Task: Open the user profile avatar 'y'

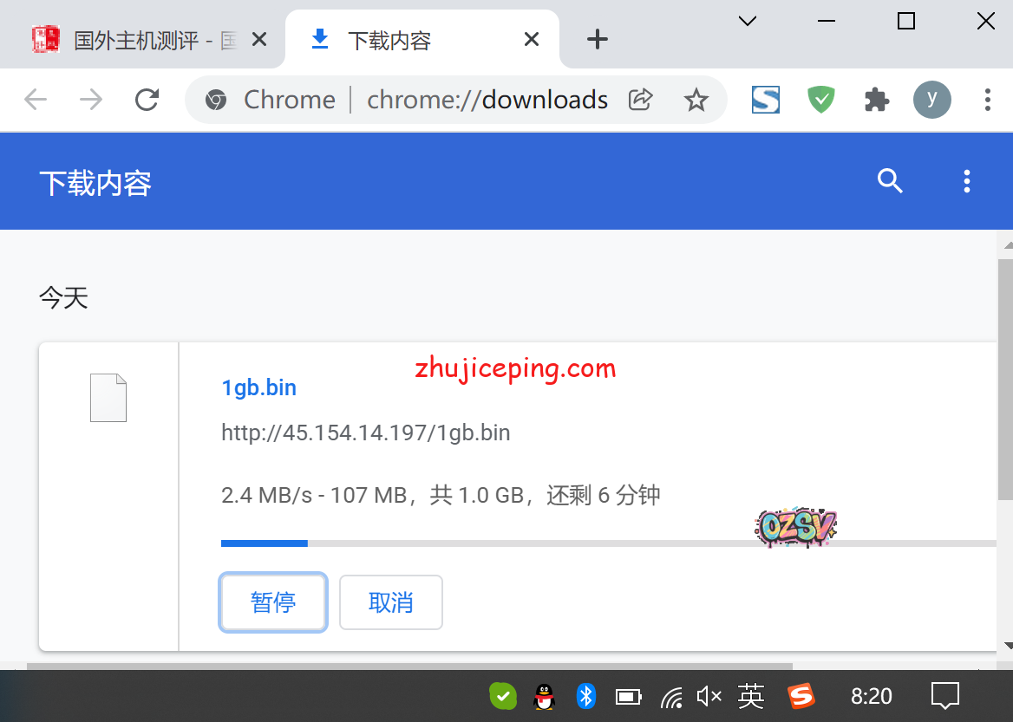Action: click(x=931, y=100)
